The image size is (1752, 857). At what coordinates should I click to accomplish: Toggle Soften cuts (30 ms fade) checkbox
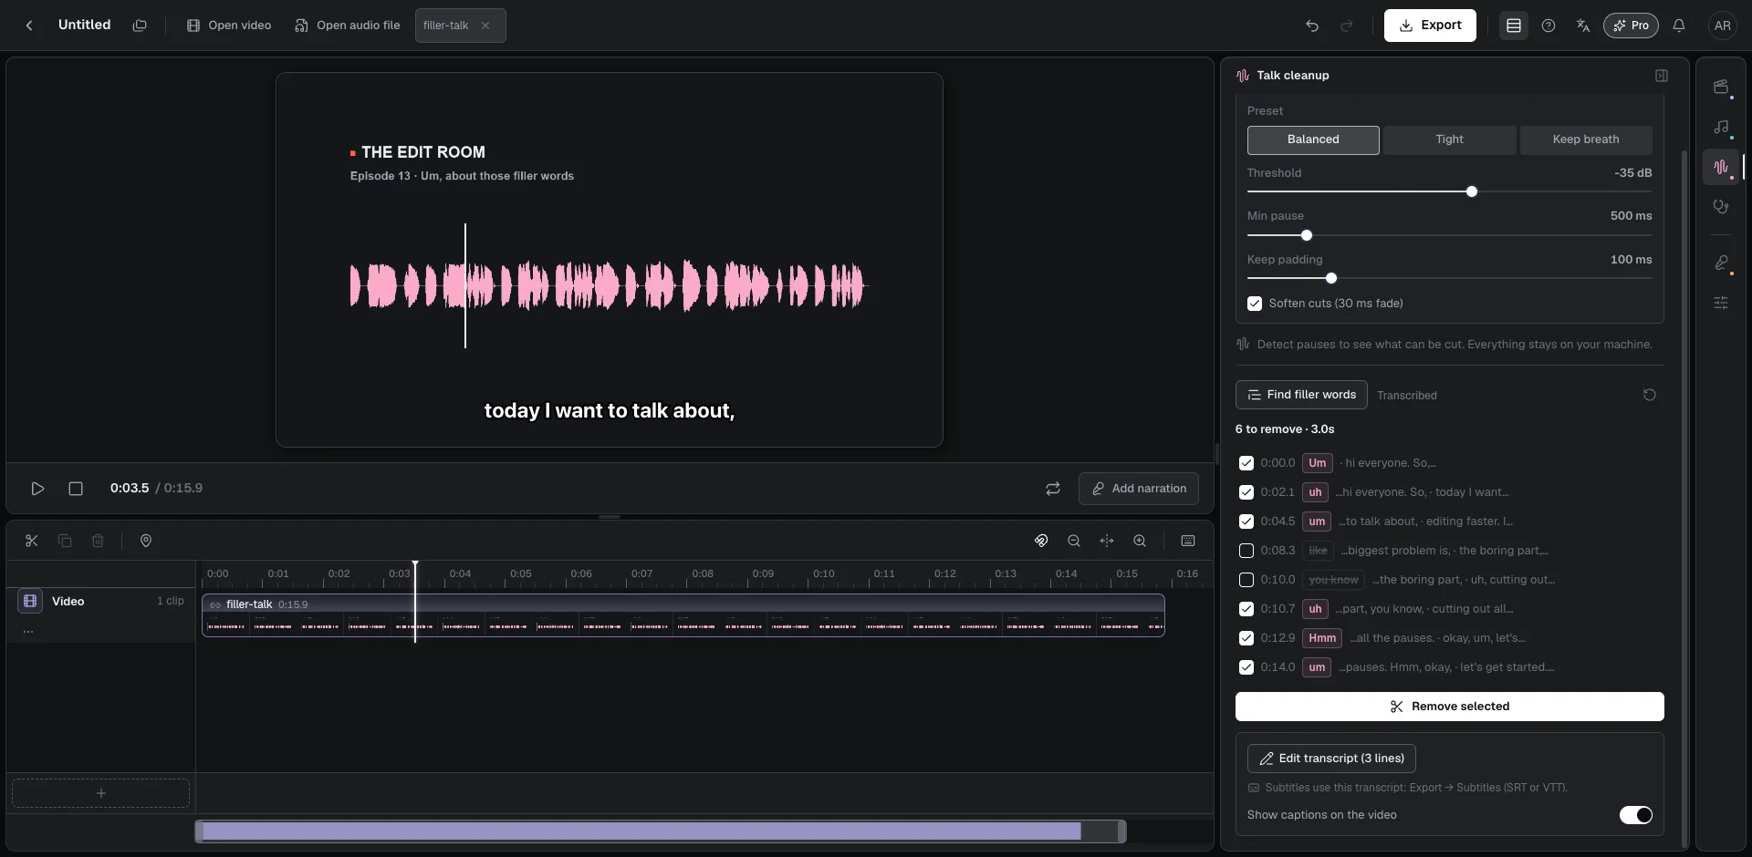[x=1255, y=304]
